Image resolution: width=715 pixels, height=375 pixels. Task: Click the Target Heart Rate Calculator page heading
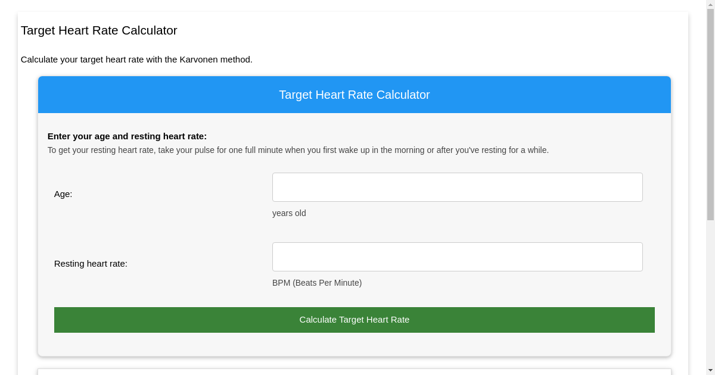99,30
